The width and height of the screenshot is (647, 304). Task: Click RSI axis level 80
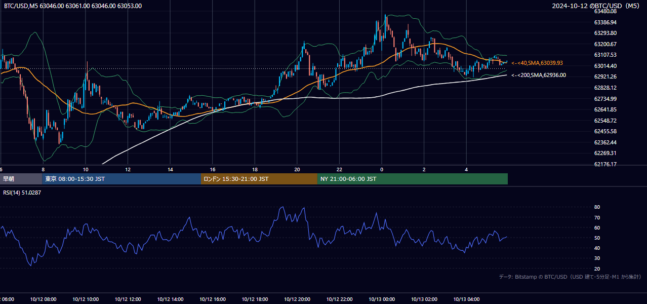597,207
